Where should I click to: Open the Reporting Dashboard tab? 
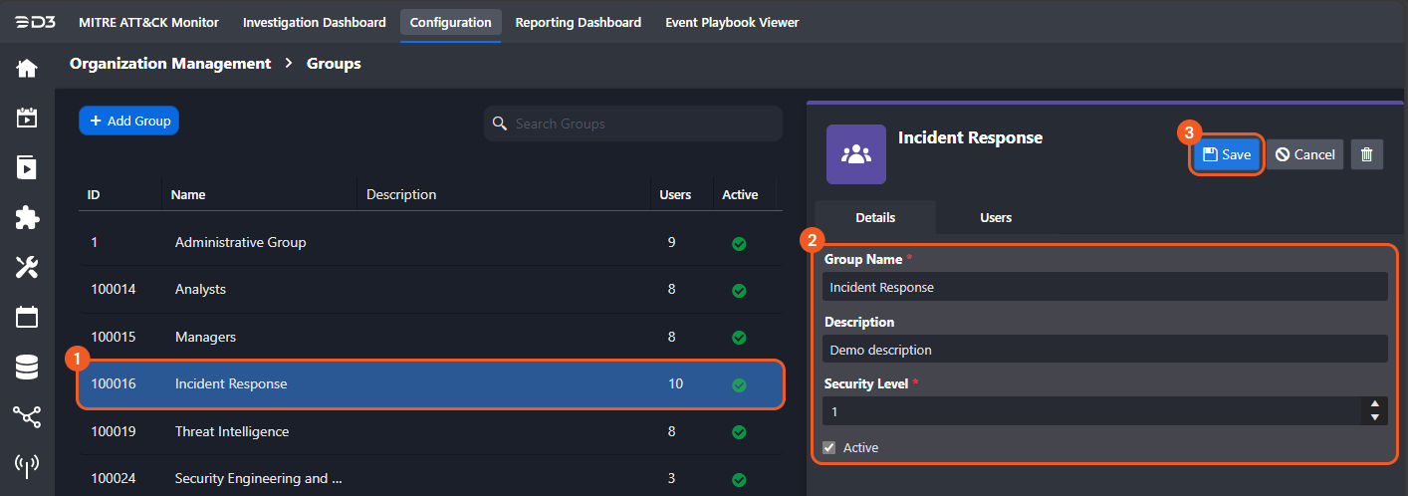pyautogui.click(x=578, y=22)
